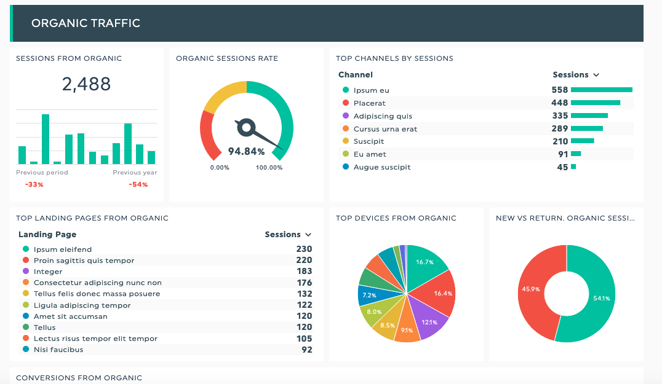Sort channels table by Sessions column
Image resolution: width=662 pixels, height=384 pixels.
pyautogui.click(x=575, y=74)
